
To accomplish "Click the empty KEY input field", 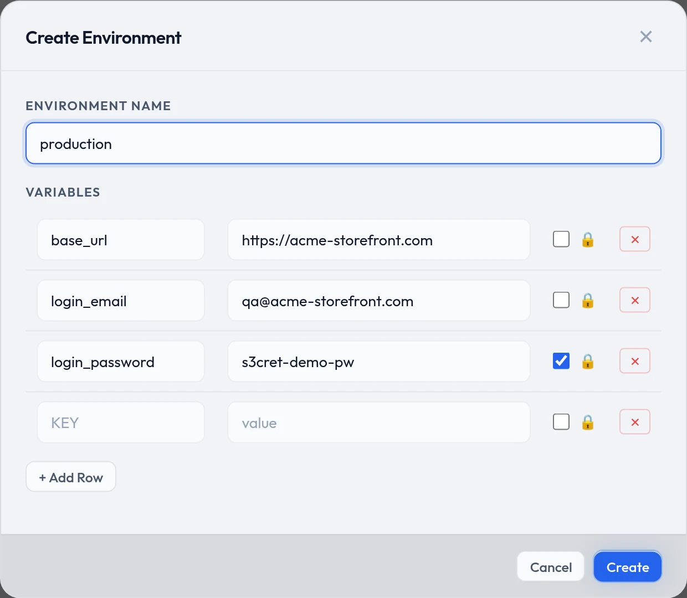I will 121,422.
